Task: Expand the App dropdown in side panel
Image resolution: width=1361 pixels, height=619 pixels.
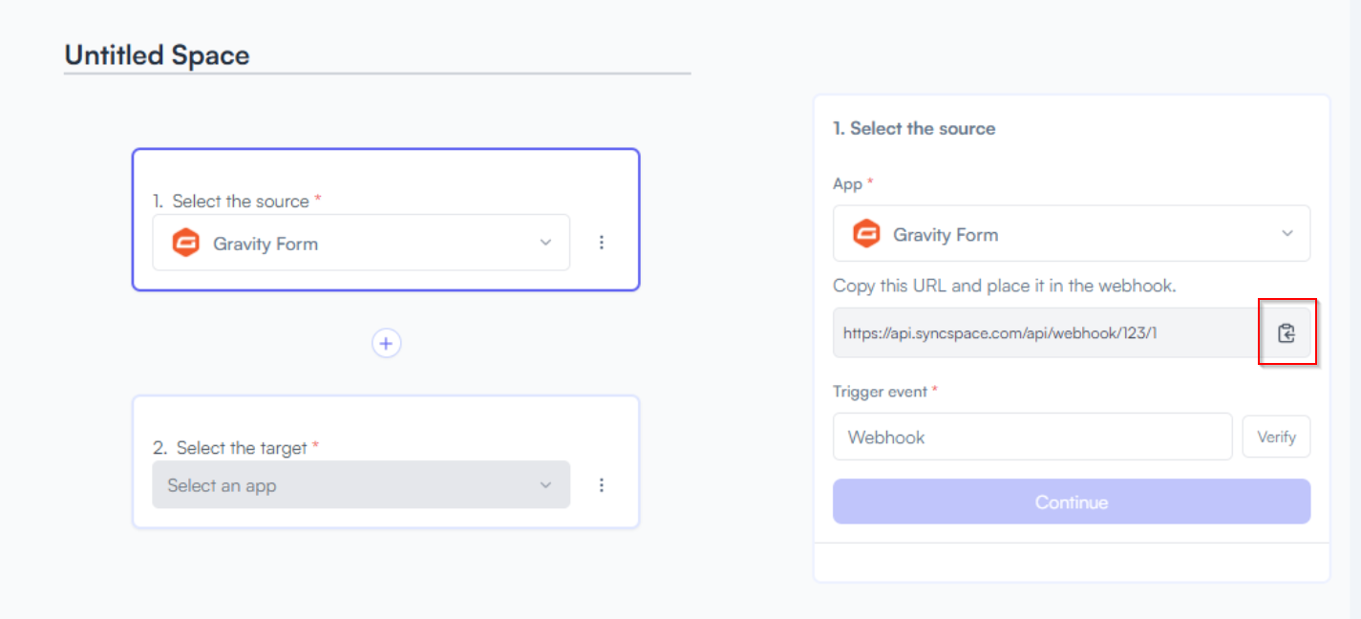Action: [1072, 233]
